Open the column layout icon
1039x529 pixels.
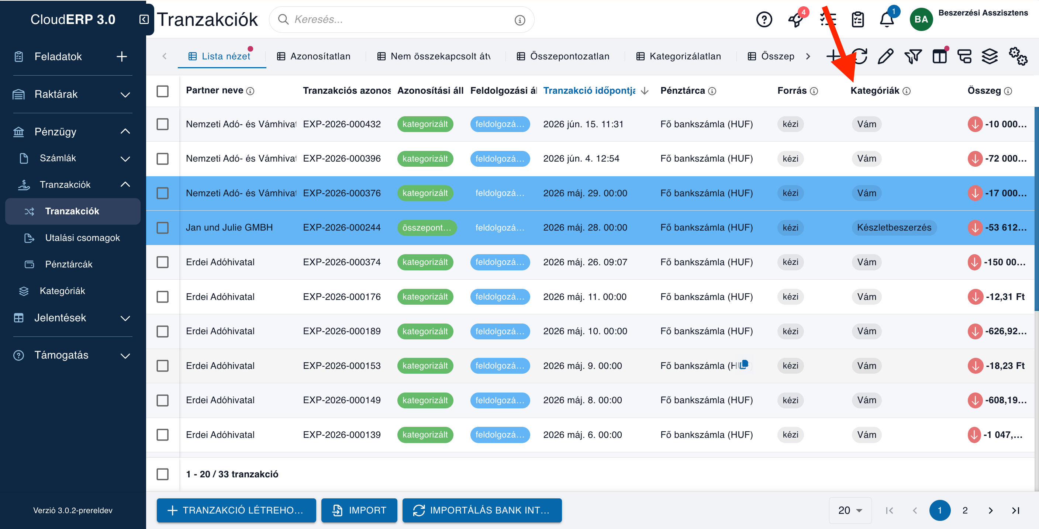click(x=939, y=56)
